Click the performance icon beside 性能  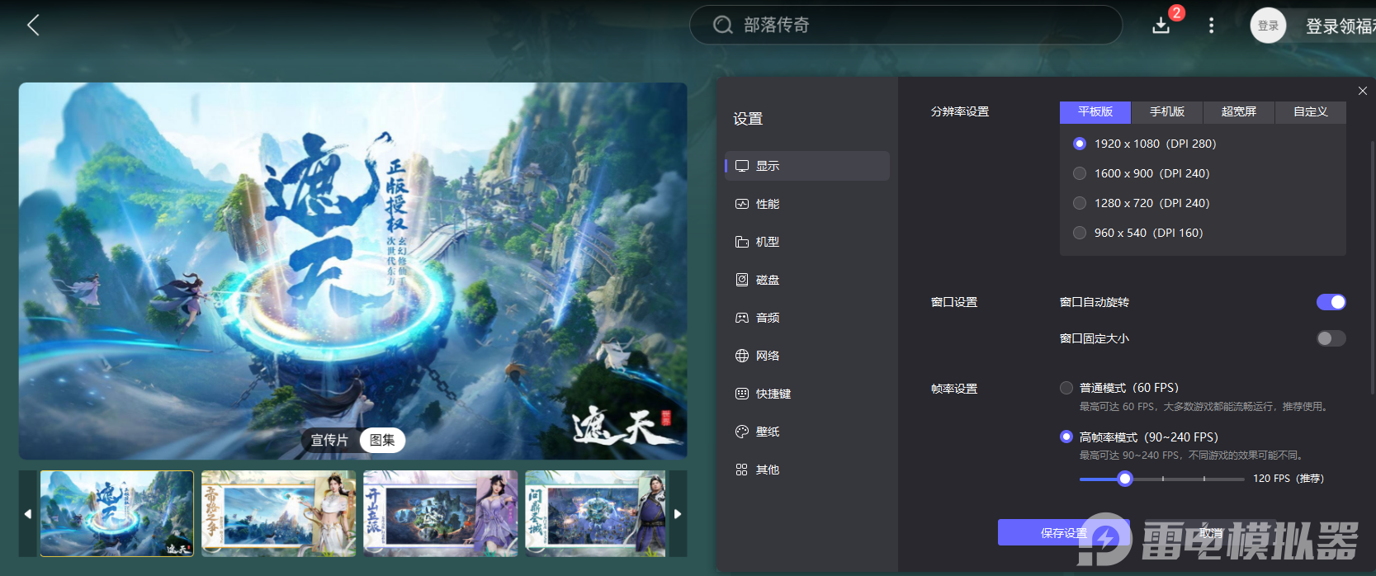(742, 204)
